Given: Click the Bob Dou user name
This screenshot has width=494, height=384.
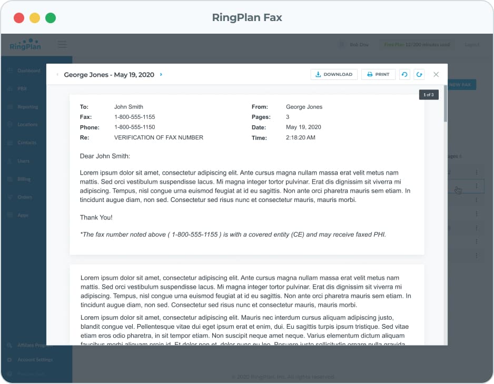Looking at the screenshot, I should coord(359,45).
